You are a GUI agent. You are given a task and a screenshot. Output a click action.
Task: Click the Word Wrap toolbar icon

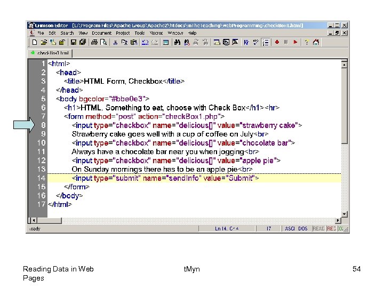click(x=246, y=42)
